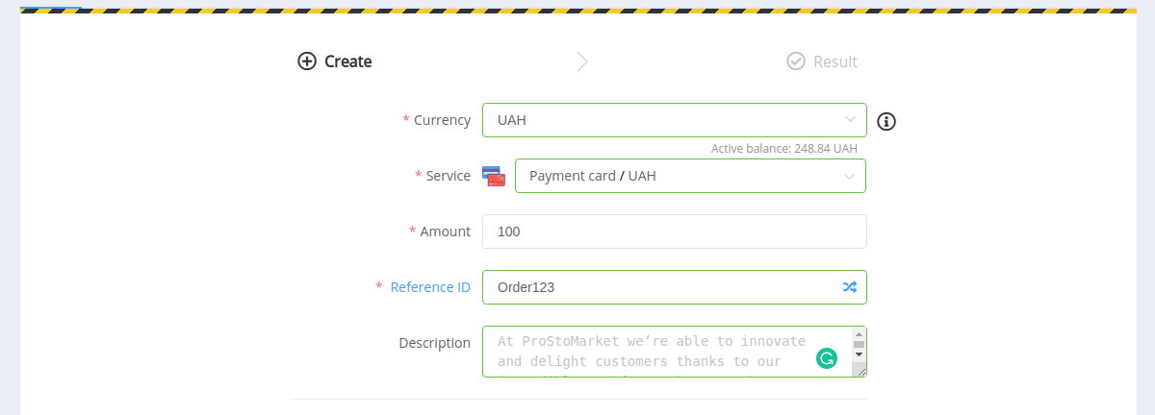Open the Grammarly icon in Description box
Image resolution: width=1155 pixels, height=415 pixels.
click(827, 359)
